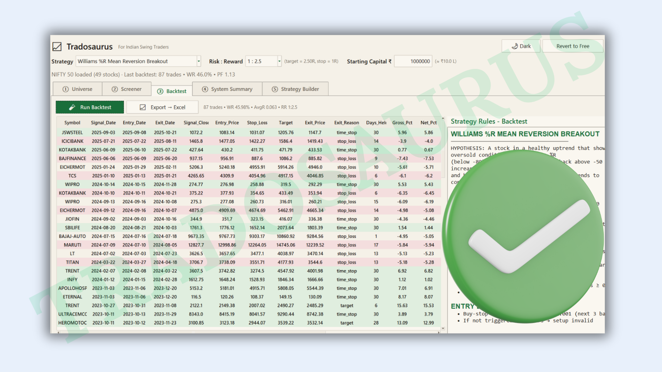
Task: Click Export → Excel button
Action: [162, 107]
